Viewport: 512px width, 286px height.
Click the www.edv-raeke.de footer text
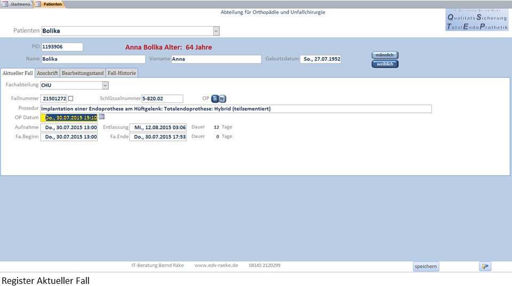click(216, 265)
